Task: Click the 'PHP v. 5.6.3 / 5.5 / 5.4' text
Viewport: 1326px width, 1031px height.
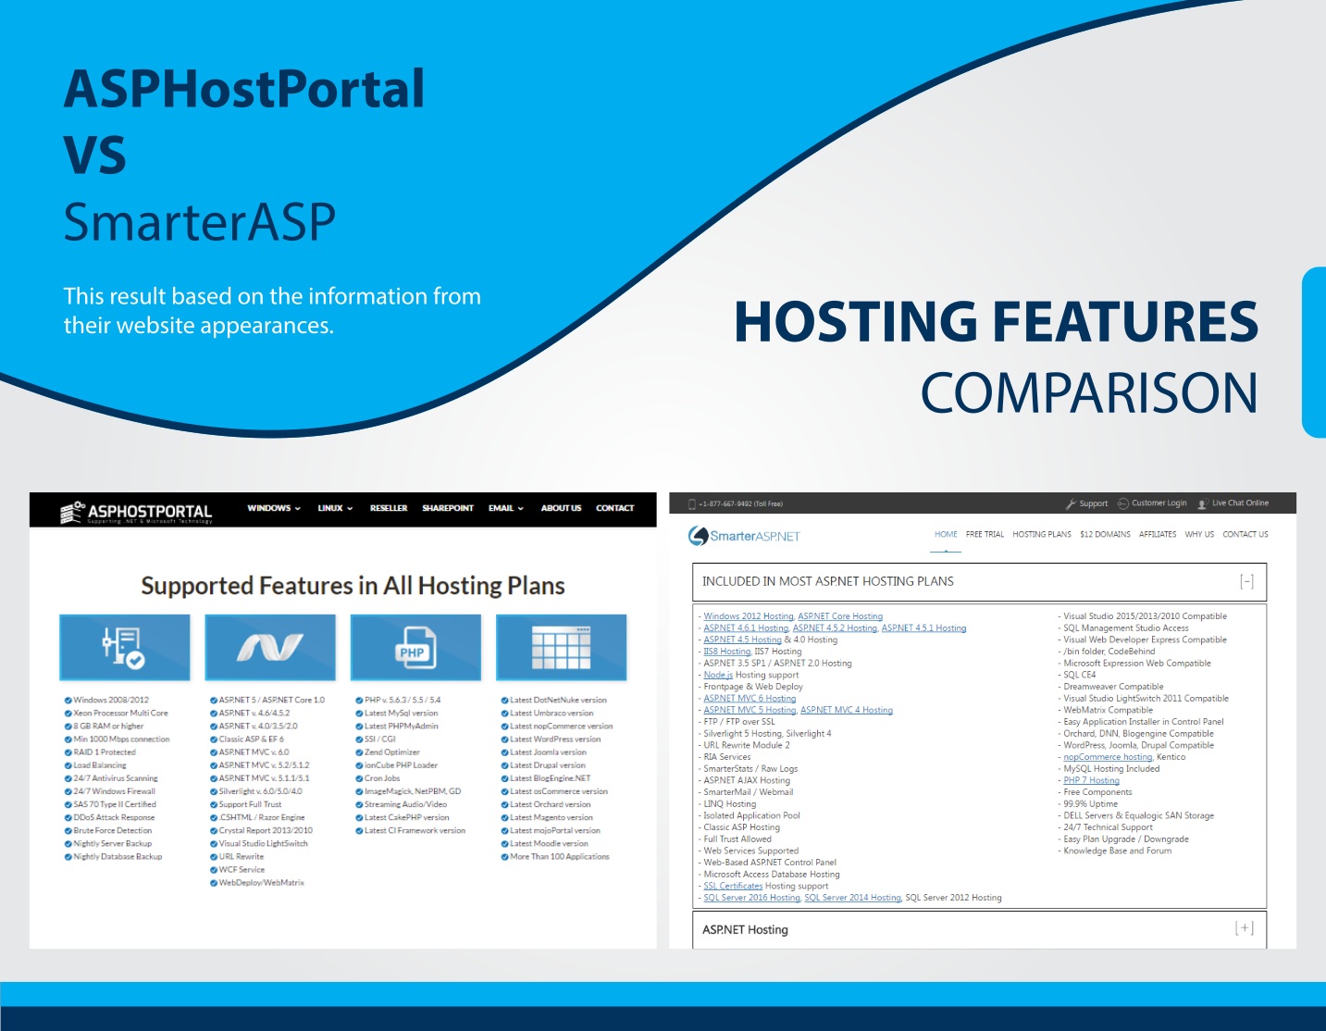Action: pyautogui.click(x=403, y=701)
